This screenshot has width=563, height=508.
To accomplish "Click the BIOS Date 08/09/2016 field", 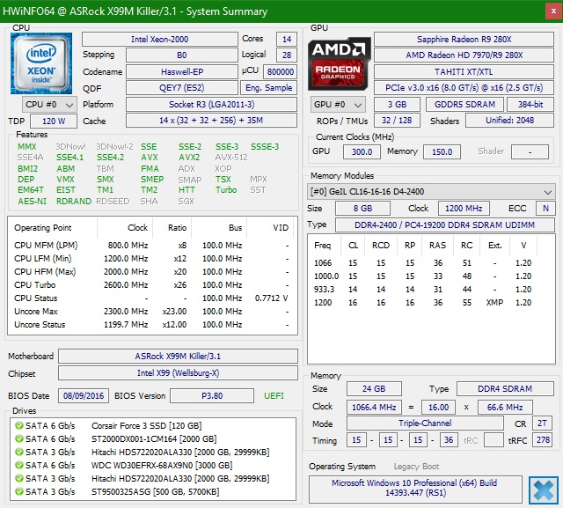I will click(84, 396).
